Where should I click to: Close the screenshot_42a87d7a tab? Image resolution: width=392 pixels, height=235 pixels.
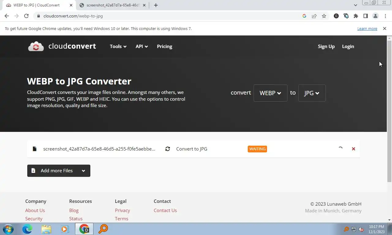[144, 5]
